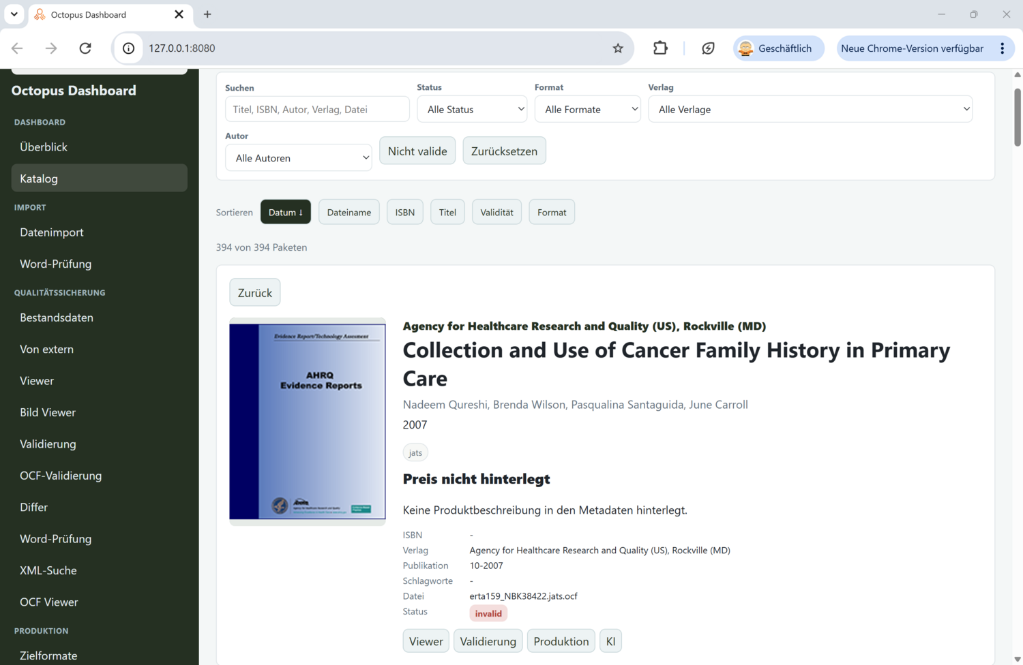This screenshot has width=1023, height=665.
Task: Open Bild Viewer in the sidebar
Action: click(100, 412)
